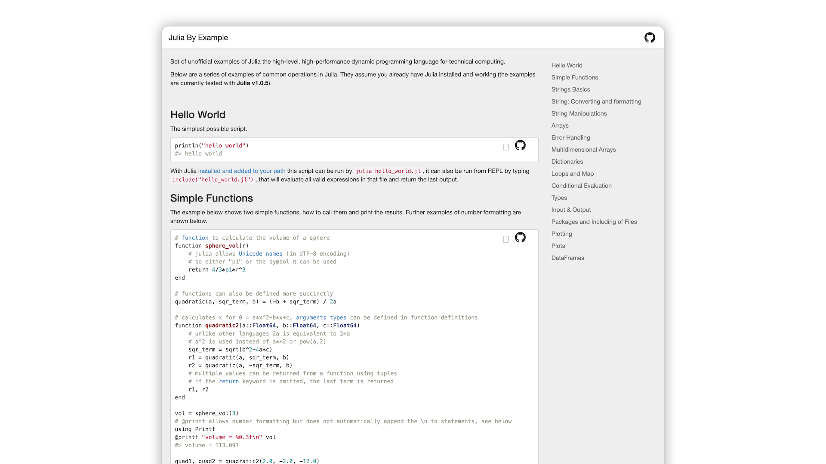This screenshot has height=464, width=826.
Task: Click '#> hello world' output comment
Action: (198, 154)
